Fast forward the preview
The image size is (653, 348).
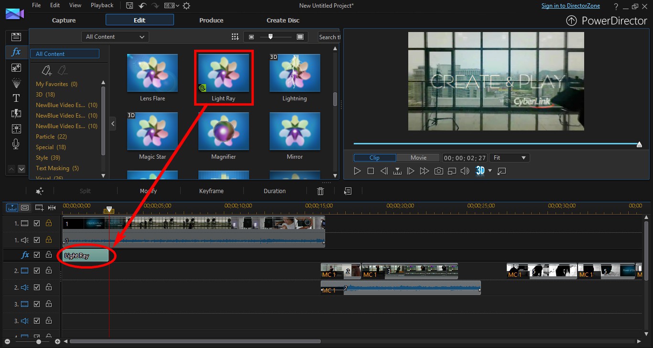click(424, 171)
